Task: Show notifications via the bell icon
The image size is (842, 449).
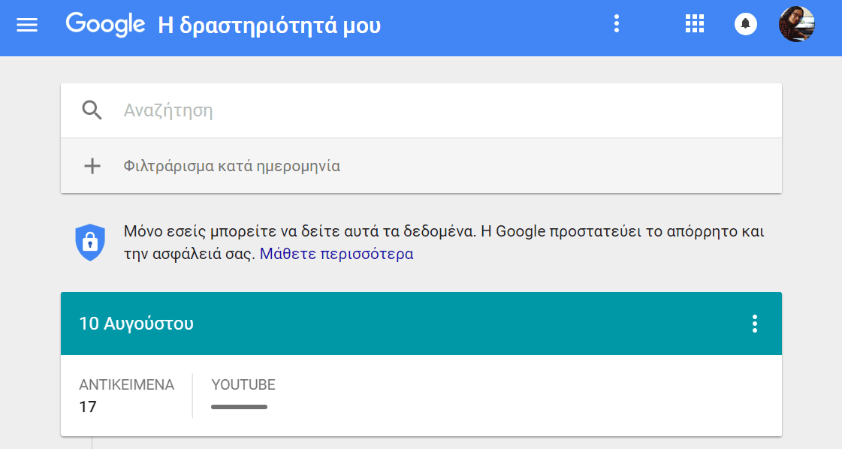Action: tap(745, 24)
